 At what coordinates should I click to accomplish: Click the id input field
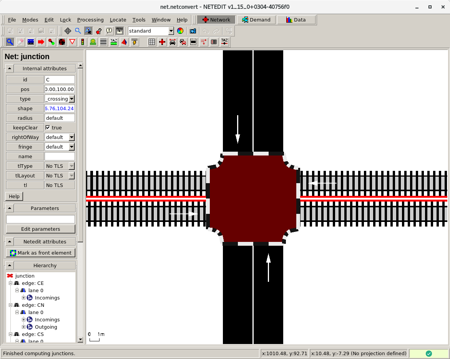tap(60, 80)
